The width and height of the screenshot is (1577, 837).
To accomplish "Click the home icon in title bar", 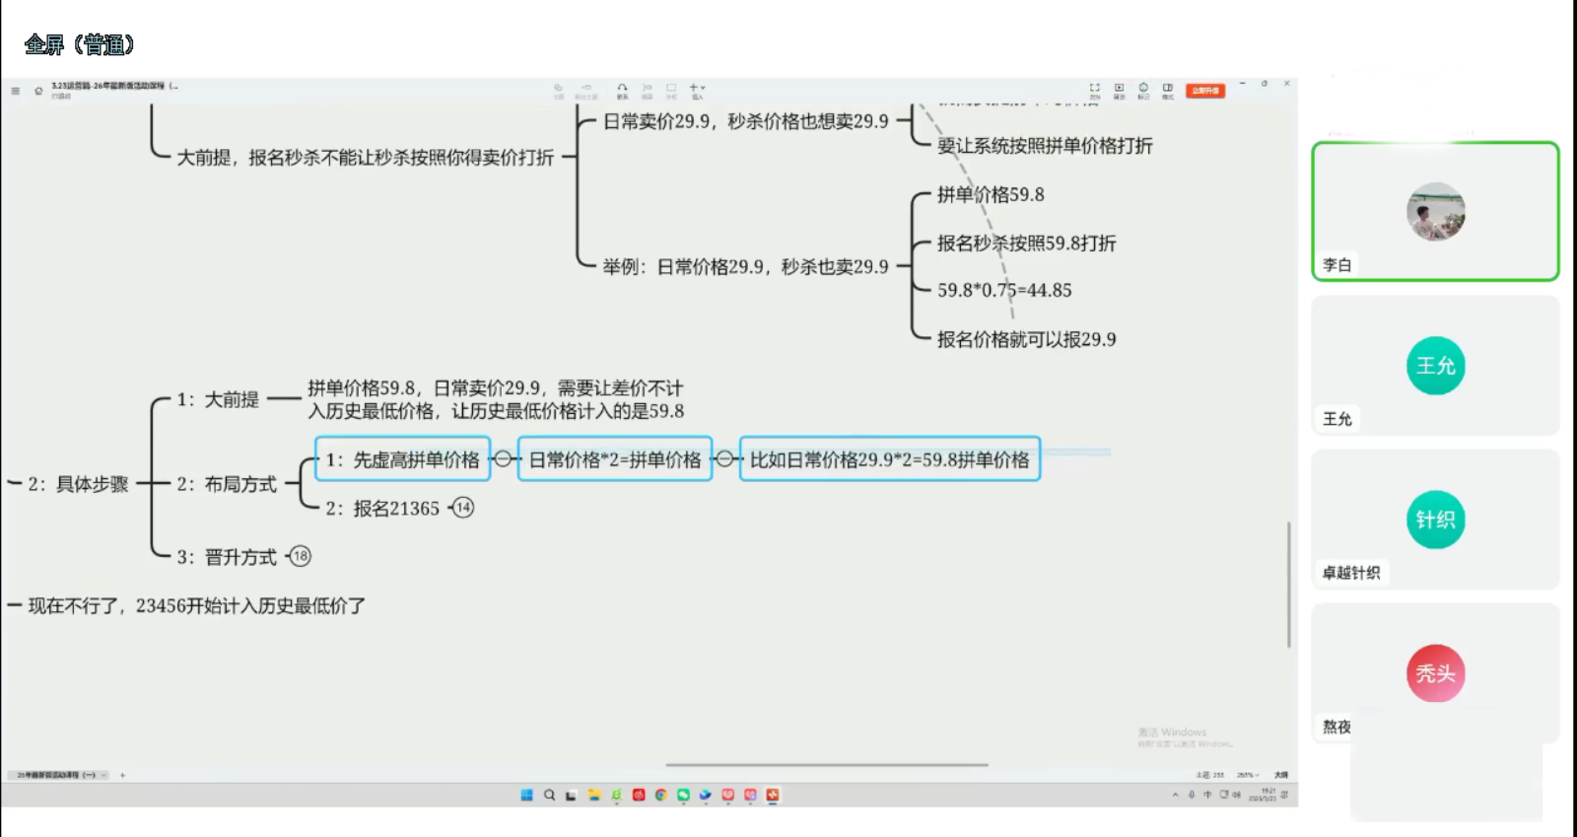I will pos(38,91).
